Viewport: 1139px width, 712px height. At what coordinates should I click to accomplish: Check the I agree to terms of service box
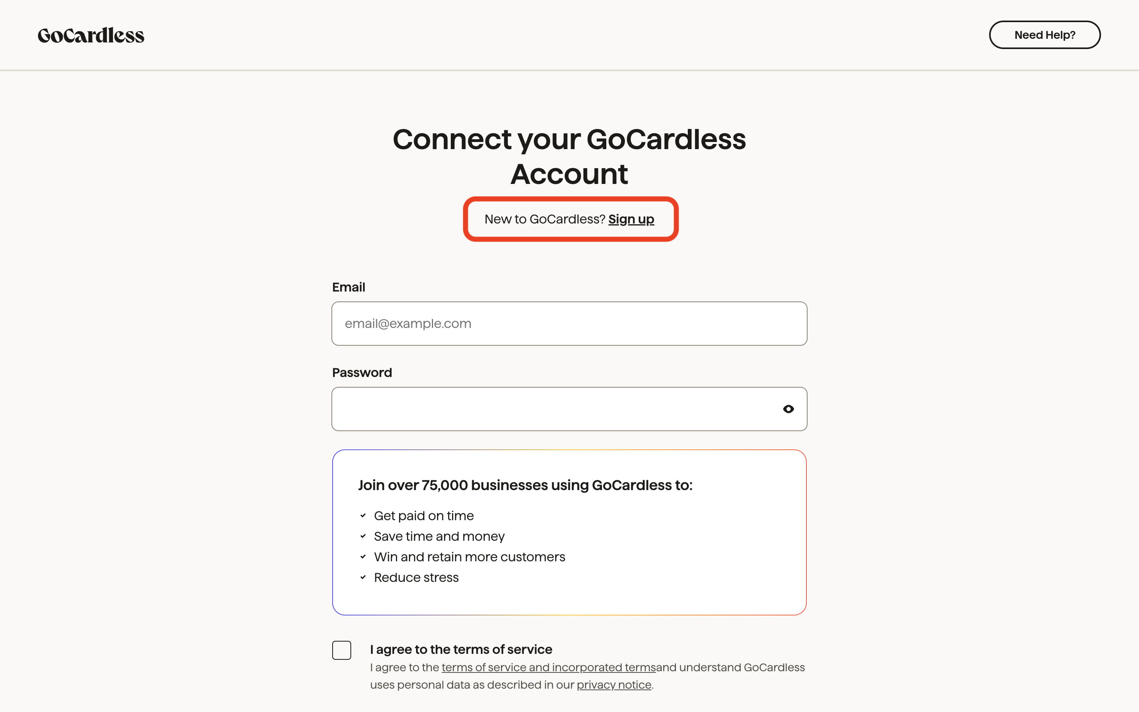click(x=342, y=650)
